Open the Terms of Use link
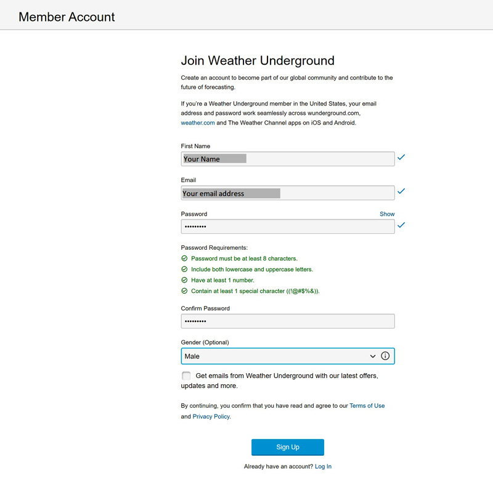The height and width of the screenshot is (478, 493). coord(367,406)
